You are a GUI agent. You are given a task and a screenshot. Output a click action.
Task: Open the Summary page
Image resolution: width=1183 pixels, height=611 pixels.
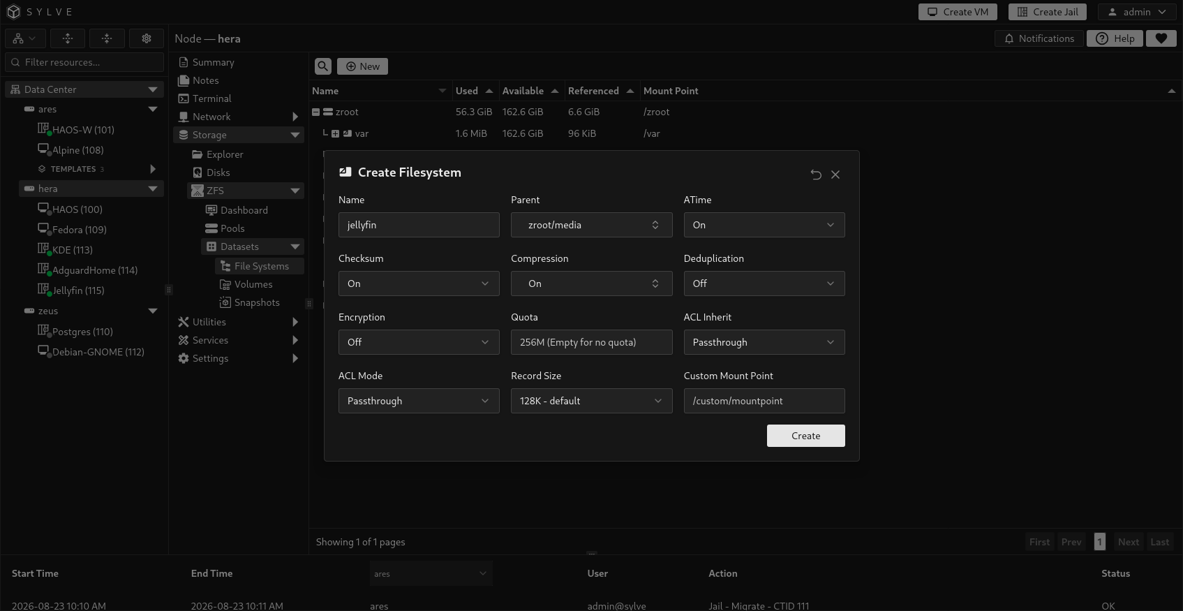(x=238, y=62)
